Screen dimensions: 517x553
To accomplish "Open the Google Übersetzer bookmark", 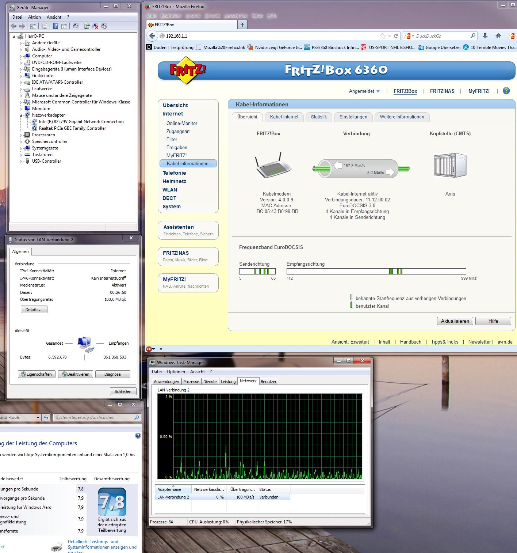I will [439, 47].
